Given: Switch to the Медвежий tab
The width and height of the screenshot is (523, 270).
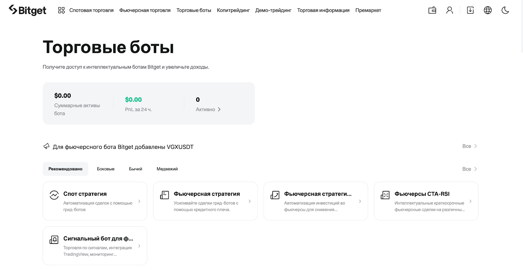Looking at the screenshot, I should (167, 169).
